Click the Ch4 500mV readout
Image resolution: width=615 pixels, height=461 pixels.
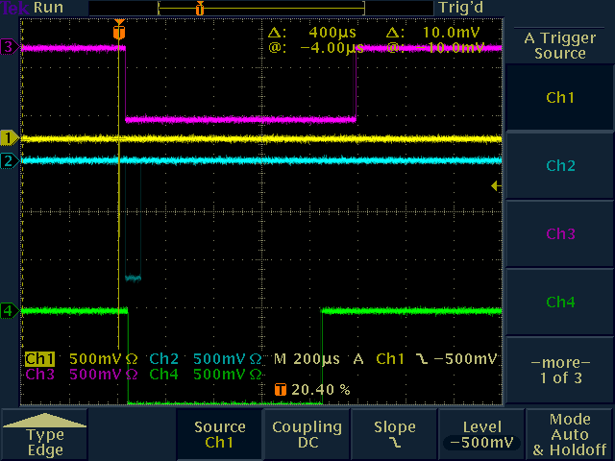tap(205, 375)
